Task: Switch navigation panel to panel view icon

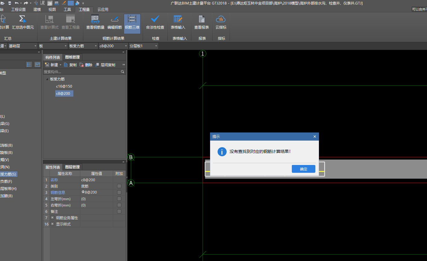Action: click(37, 64)
